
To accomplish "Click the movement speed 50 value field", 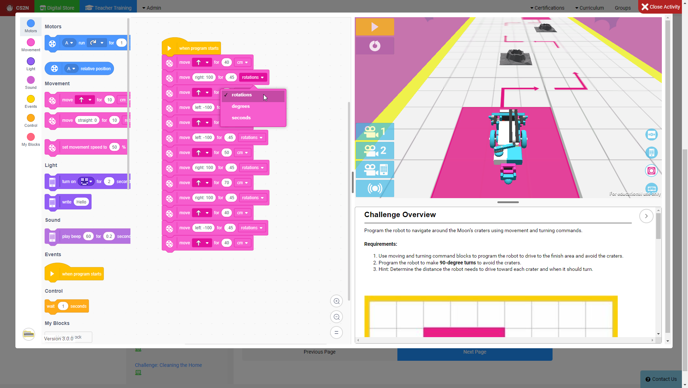I will 114,147.
